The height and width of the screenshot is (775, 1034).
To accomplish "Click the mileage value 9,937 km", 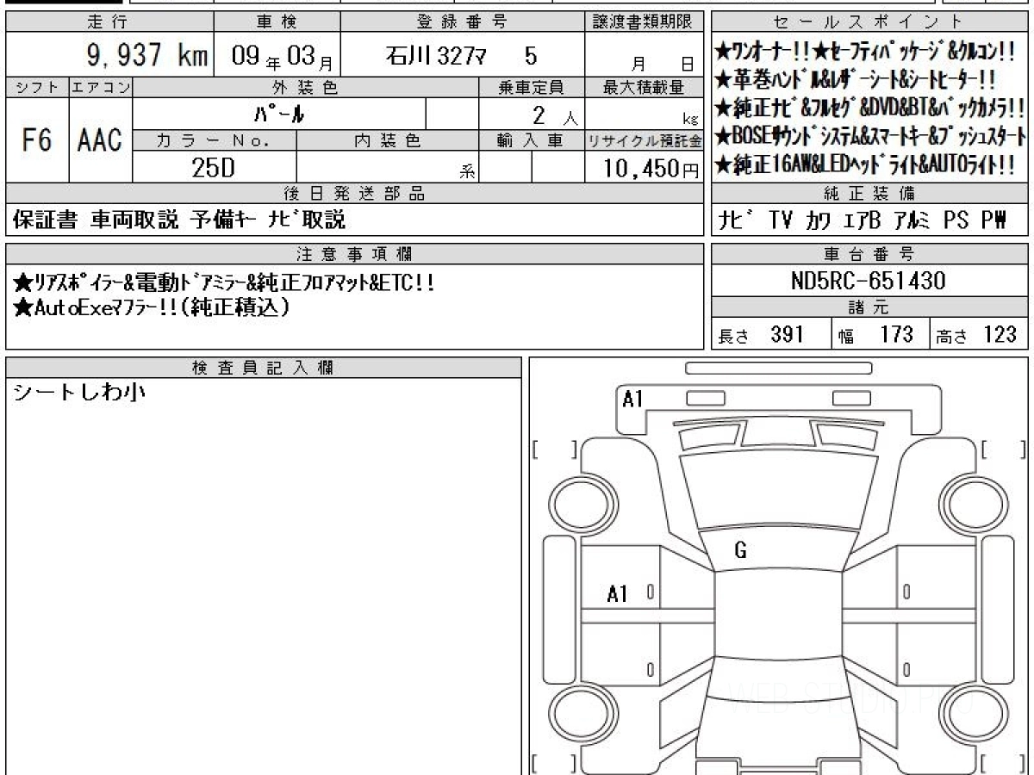I will click(146, 57).
